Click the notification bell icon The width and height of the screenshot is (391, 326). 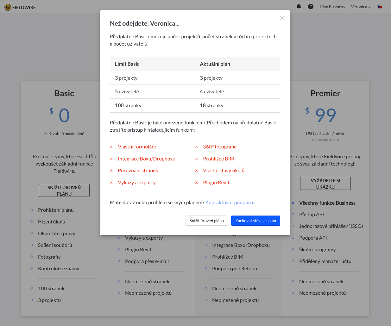[x=299, y=7]
